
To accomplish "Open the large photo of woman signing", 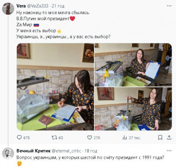I will (55, 87).
